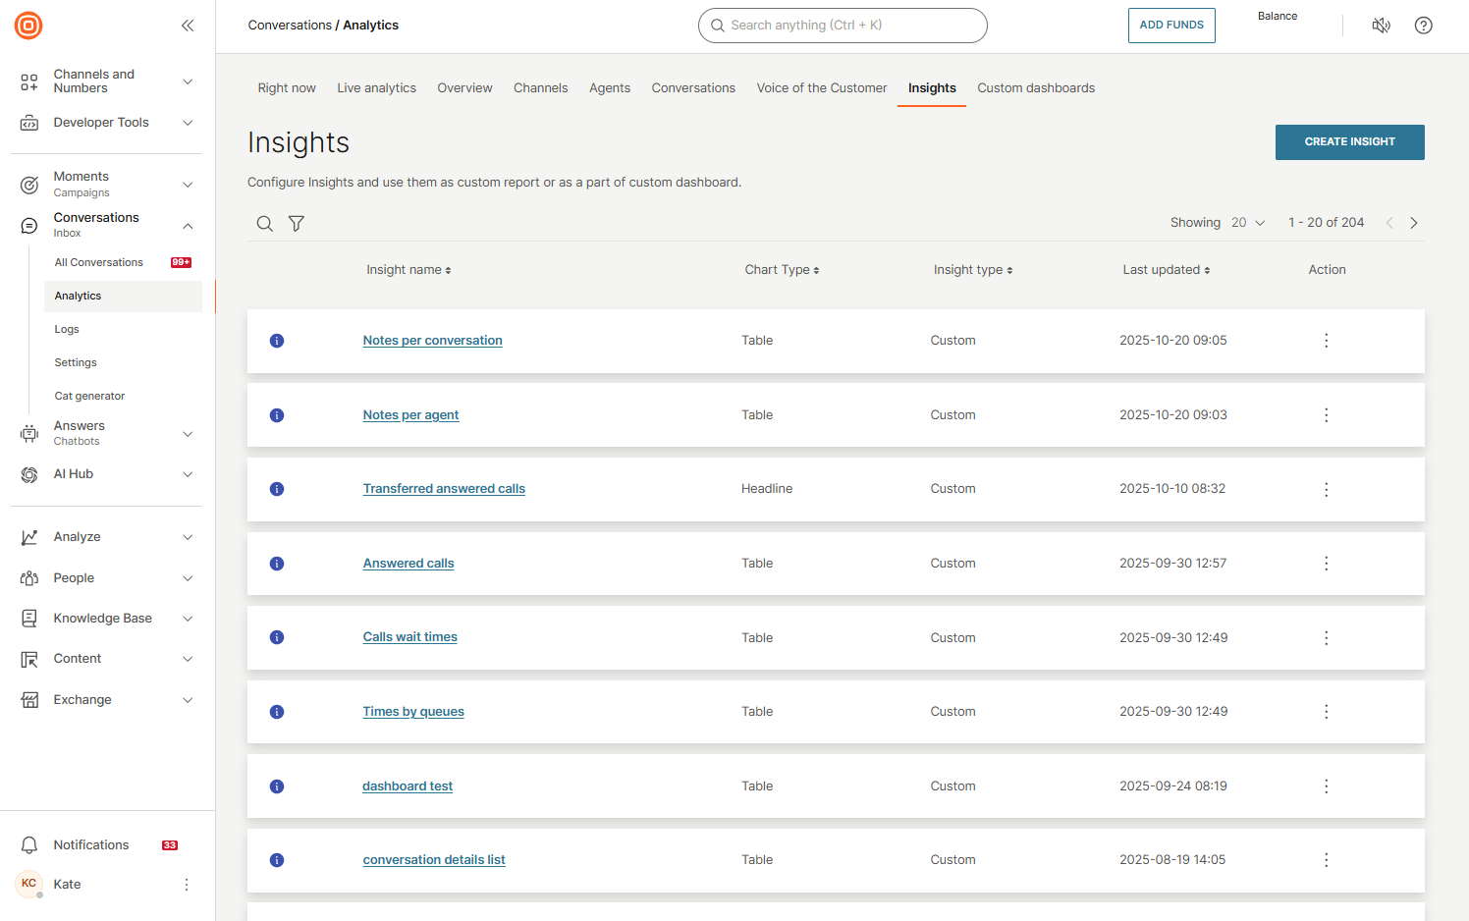Open the filter funnel icon
1469x921 pixels.
297,224
